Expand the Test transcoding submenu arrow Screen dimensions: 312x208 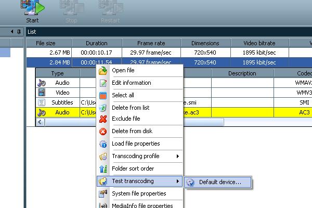(177, 181)
